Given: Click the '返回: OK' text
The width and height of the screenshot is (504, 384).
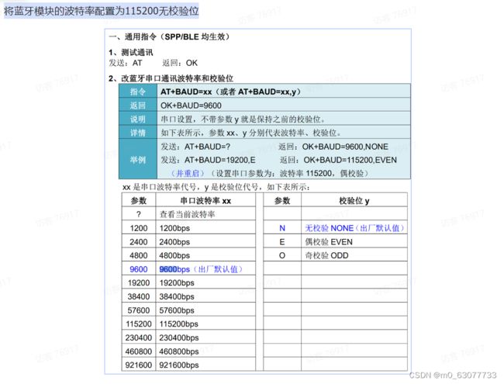Looking at the screenshot, I should (180, 63).
